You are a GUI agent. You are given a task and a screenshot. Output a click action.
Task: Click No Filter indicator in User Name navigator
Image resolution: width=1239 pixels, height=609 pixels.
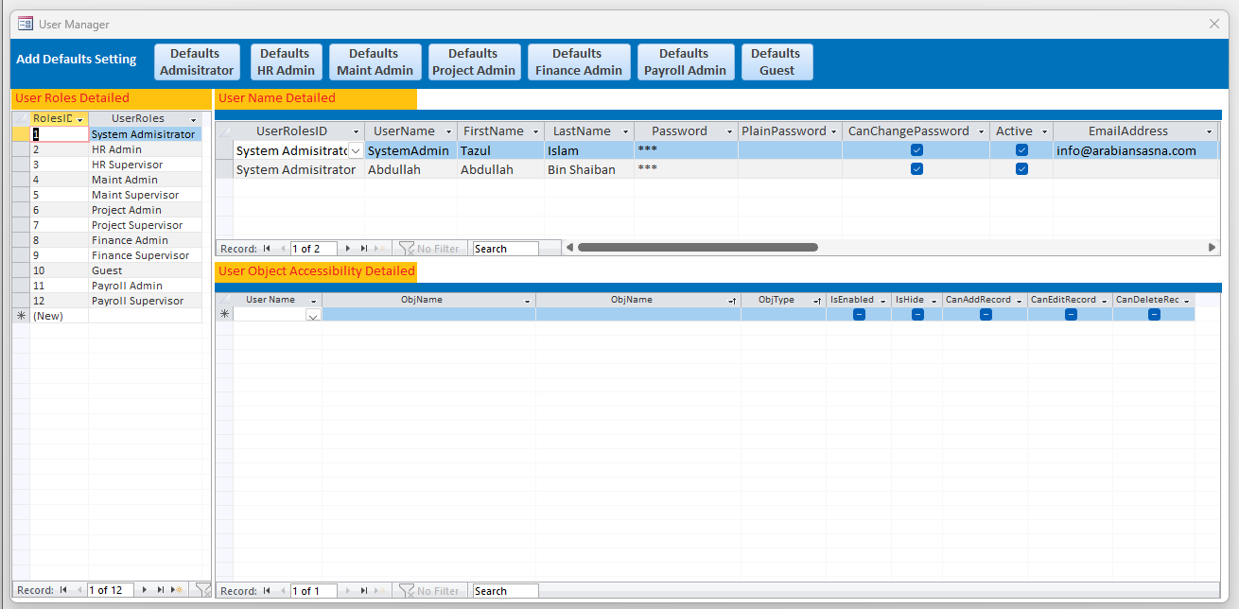click(429, 249)
